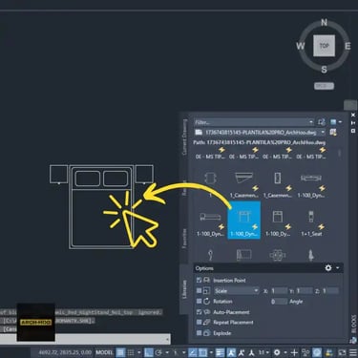Image resolution: width=358 pixels, height=358 pixels.
Task: Select the second 1_Casemen block thumbnail
Action: tap(278, 185)
